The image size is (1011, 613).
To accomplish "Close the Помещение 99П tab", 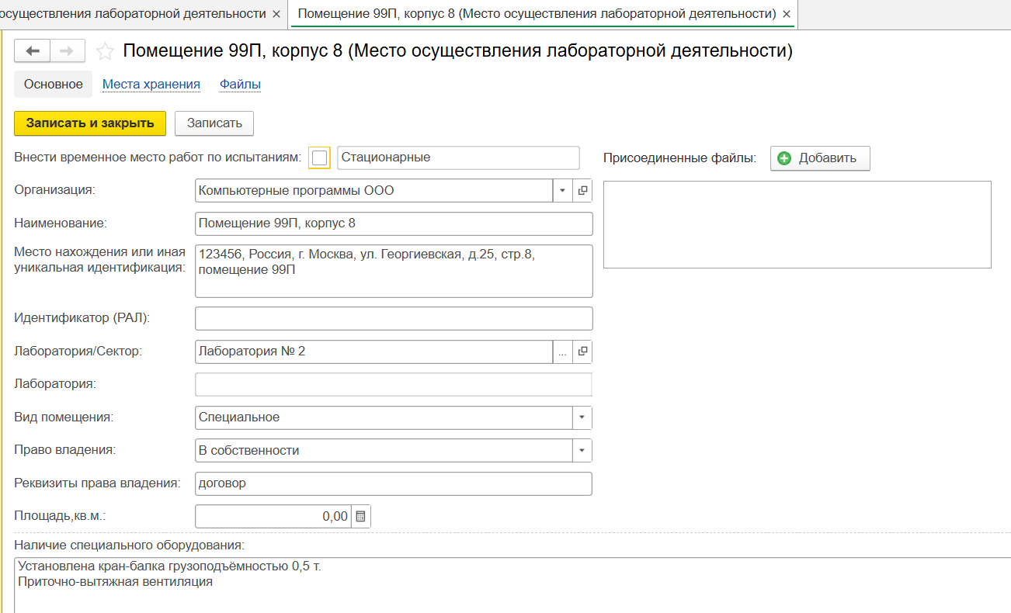I will tap(787, 14).
